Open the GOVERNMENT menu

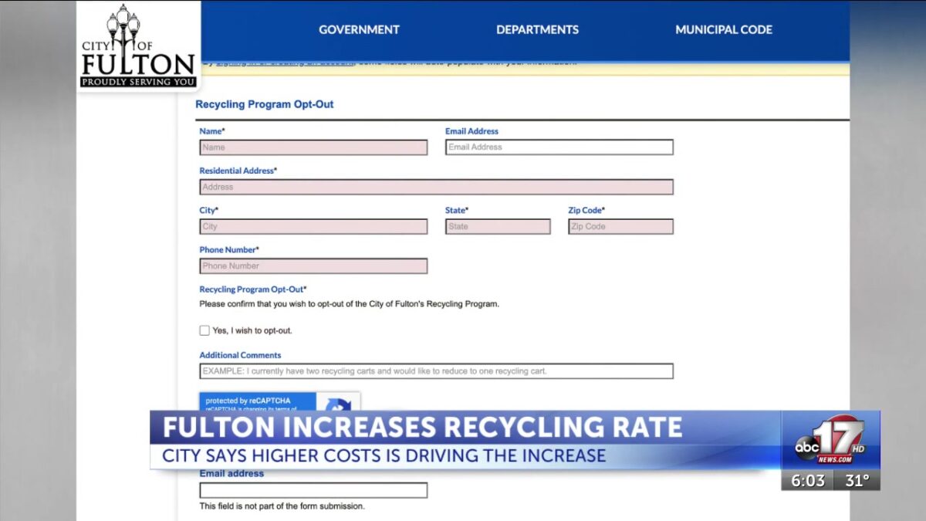[358, 29]
